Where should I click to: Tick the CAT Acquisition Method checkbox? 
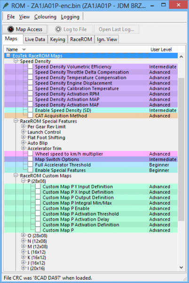(x=31, y=116)
